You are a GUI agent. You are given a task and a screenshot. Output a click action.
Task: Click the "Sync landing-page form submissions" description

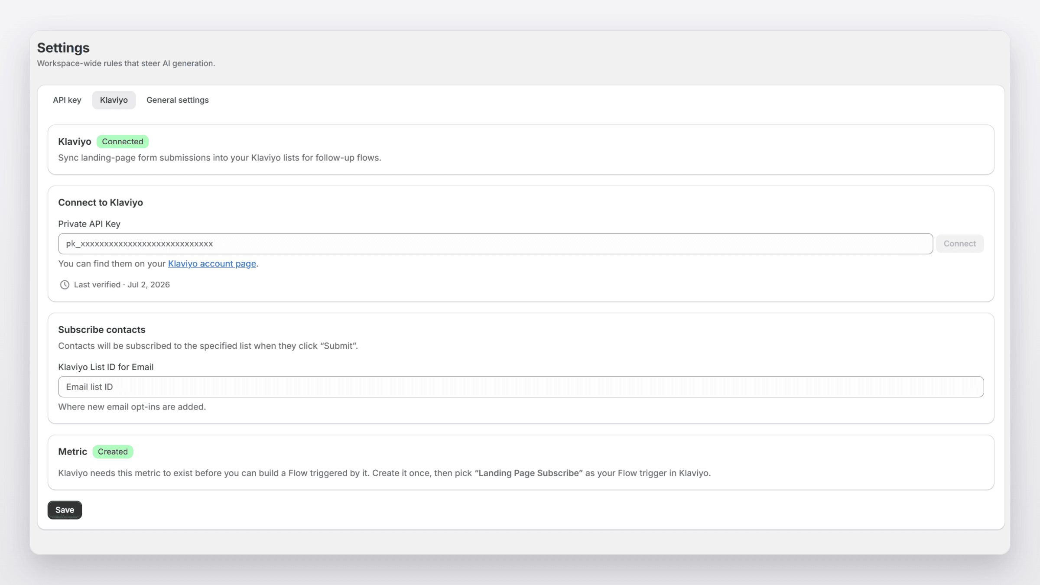pos(220,158)
